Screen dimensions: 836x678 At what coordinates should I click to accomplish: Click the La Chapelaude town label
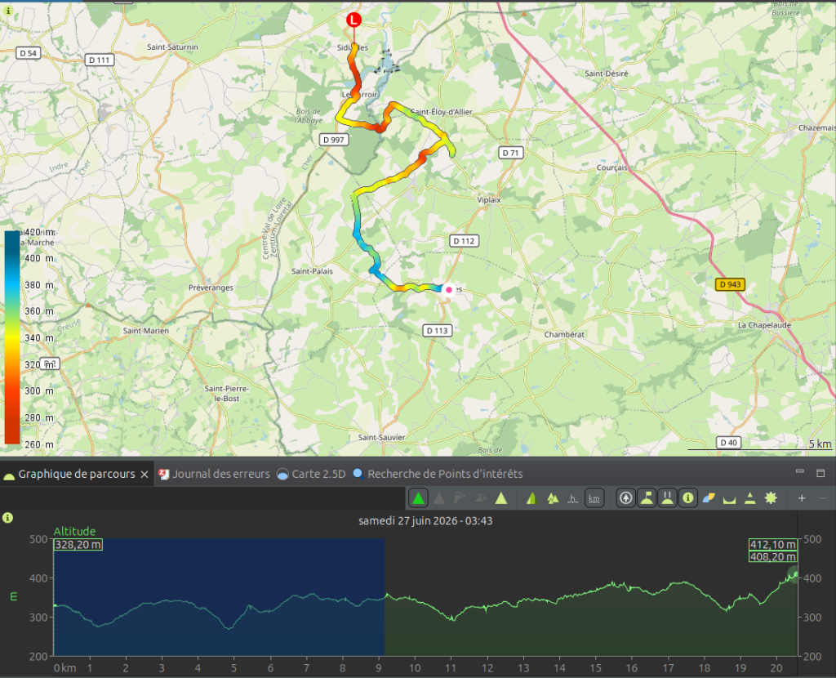pos(764,325)
